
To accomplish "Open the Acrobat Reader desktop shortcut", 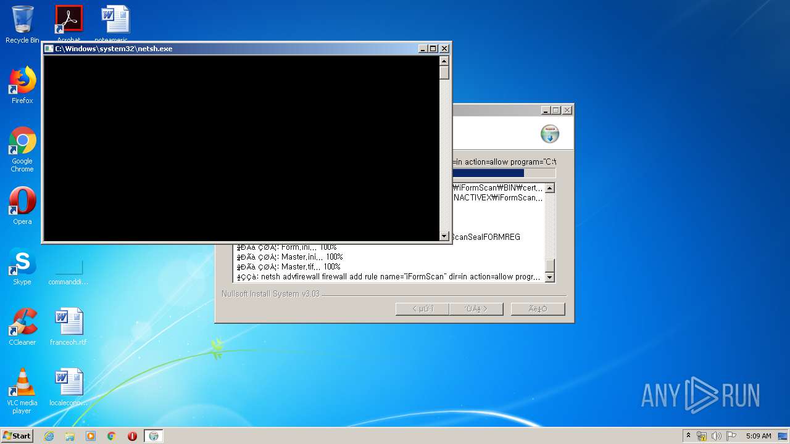I will (x=69, y=22).
